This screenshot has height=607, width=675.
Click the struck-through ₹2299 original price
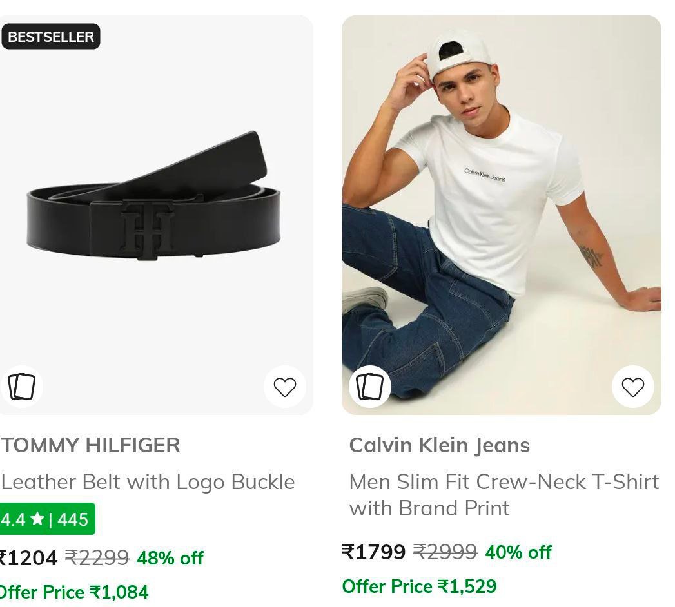(x=97, y=557)
